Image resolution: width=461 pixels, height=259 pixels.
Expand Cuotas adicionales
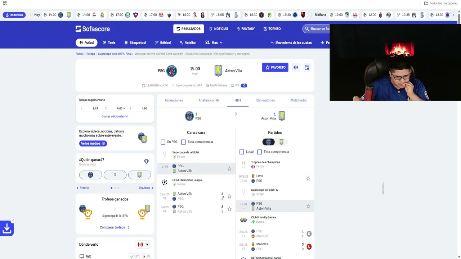pyautogui.click(x=115, y=117)
